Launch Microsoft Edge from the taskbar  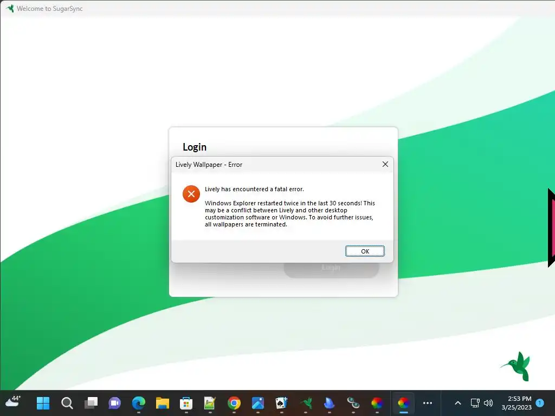point(138,403)
